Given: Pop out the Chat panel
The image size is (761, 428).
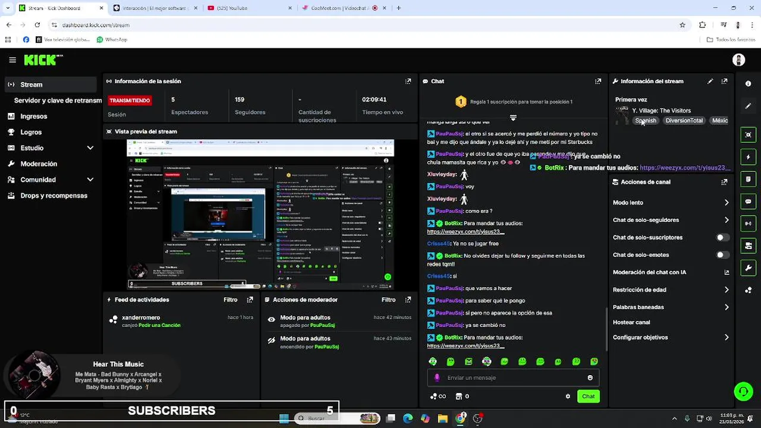Looking at the screenshot, I should coord(598,81).
